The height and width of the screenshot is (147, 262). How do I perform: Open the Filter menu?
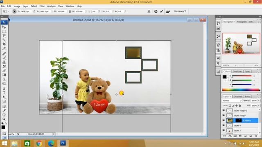pos(42,6)
